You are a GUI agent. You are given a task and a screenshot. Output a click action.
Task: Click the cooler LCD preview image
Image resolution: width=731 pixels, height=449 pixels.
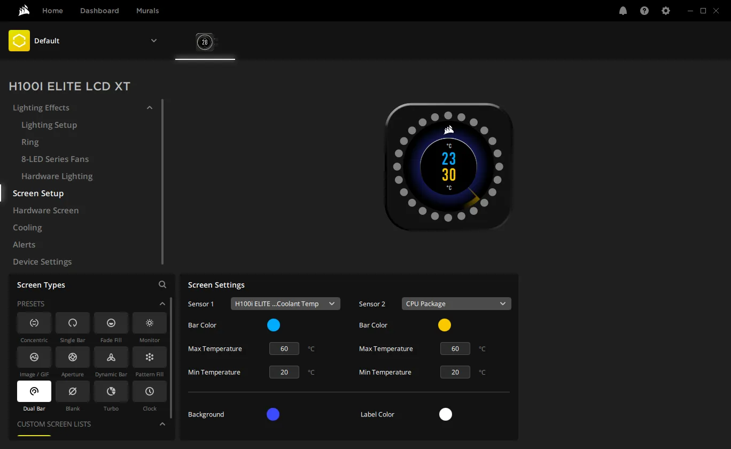(x=448, y=167)
